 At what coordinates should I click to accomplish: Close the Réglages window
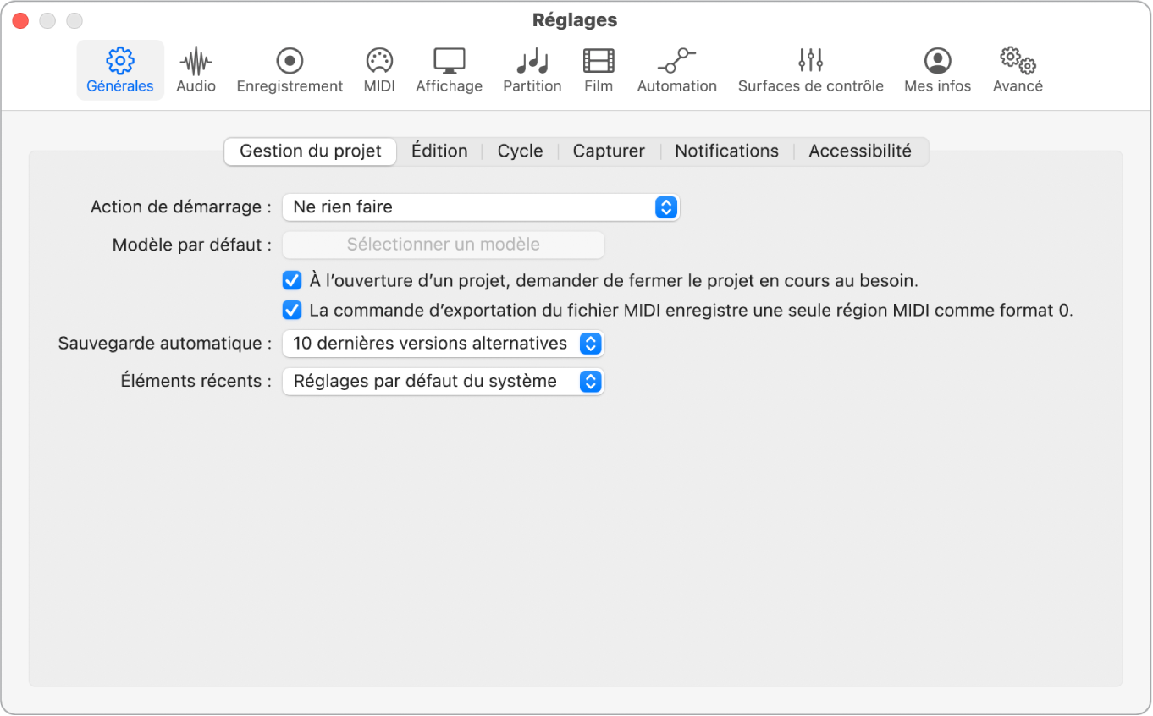pyautogui.click(x=20, y=20)
